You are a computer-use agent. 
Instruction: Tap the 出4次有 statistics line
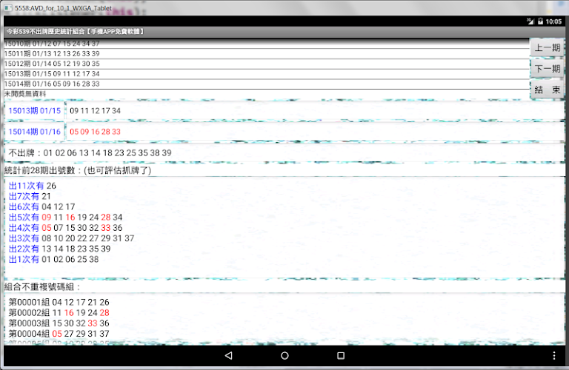point(65,228)
